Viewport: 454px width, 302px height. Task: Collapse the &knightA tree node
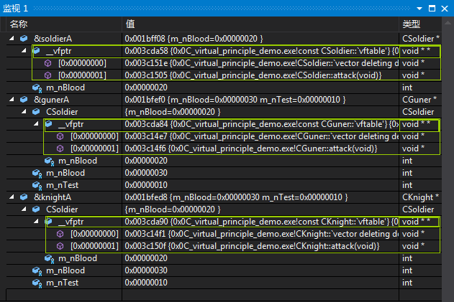pyautogui.click(x=12, y=197)
